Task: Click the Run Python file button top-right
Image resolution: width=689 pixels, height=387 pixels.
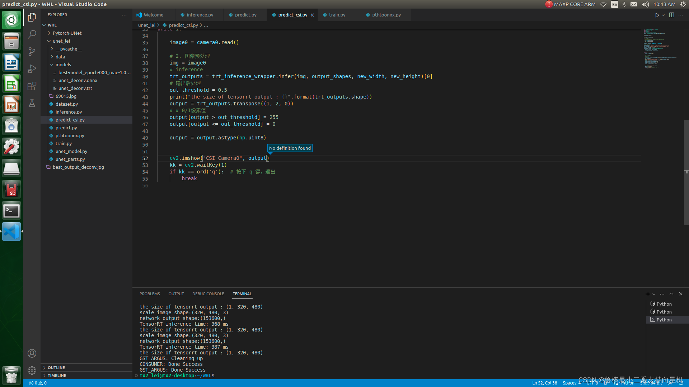Action: coord(657,15)
